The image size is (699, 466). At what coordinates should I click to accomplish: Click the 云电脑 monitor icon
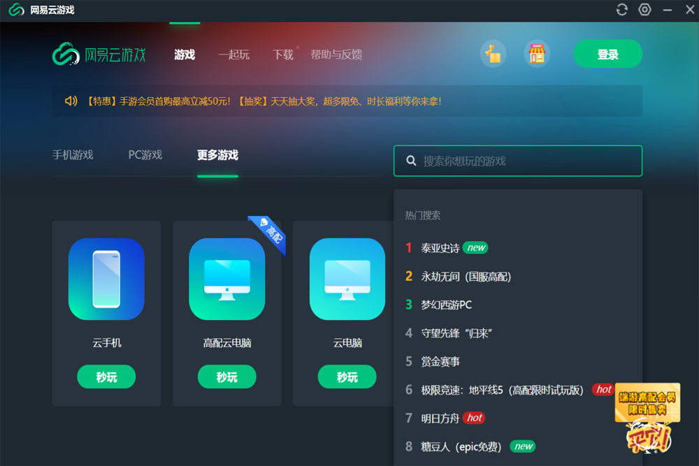click(x=347, y=279)
